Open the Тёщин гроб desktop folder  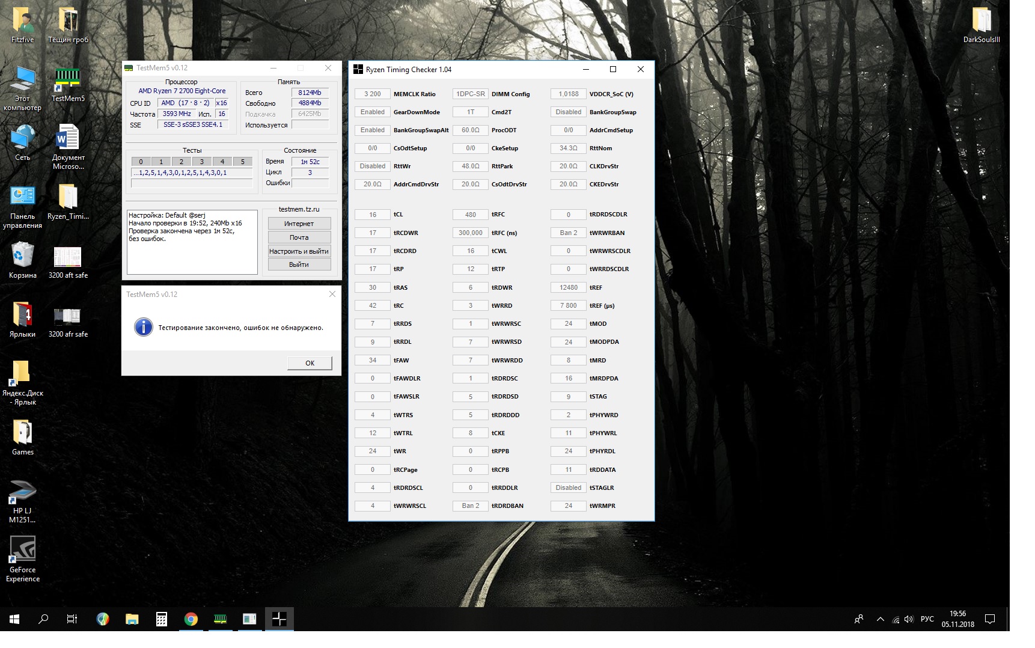click(68, 25)
